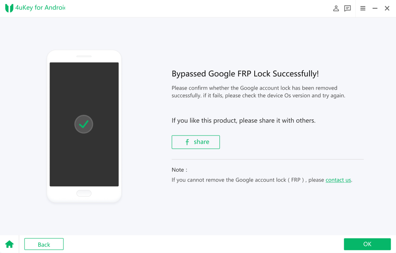Screen dimensions: 396x253
Task: Open the user account icon
Action: coord(336,8)
